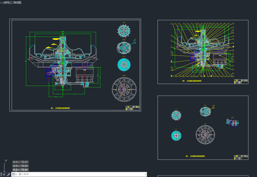Image resolution: width=257 pixels, height=177 pixels.
Task: Select the small blue side-view detail in lower right sheet
Action: pyautogui.click(x=233, y=123)
